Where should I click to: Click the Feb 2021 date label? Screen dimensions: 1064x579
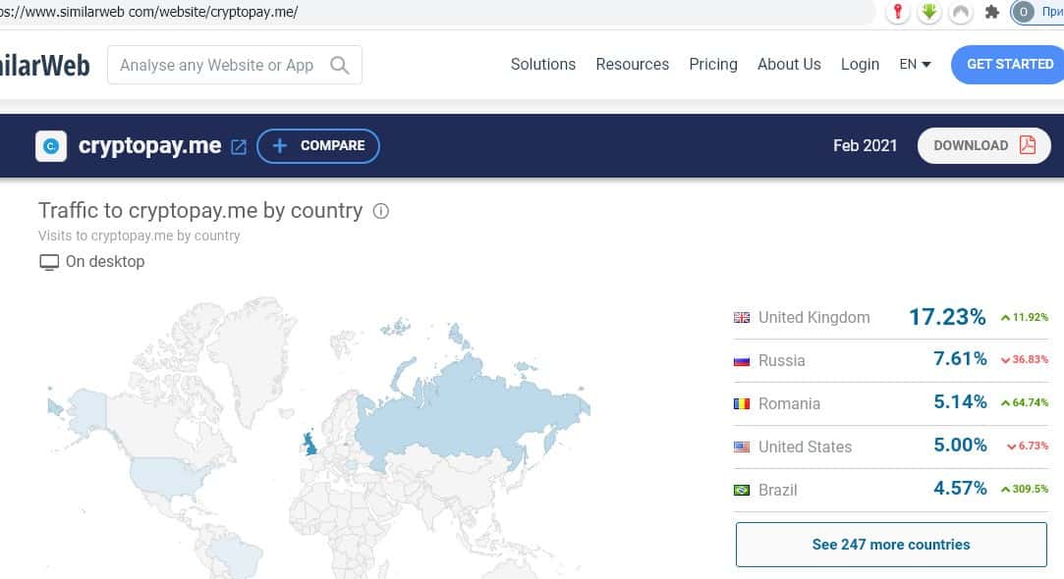(x=866, y=146)
